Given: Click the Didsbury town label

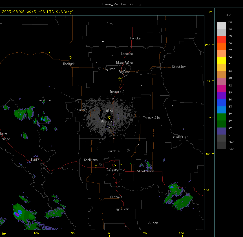Looking at the screenshot, I should [x=108, y=121].
